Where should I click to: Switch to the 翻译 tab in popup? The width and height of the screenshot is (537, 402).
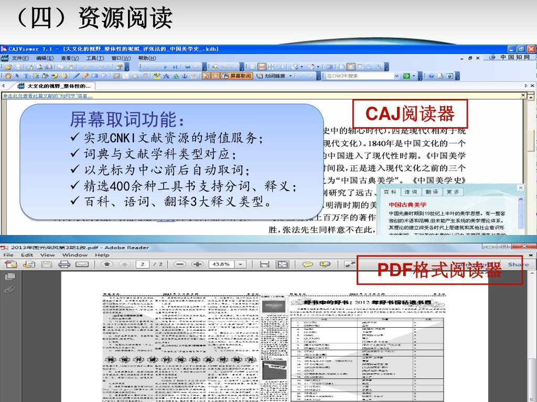point(432,192)
